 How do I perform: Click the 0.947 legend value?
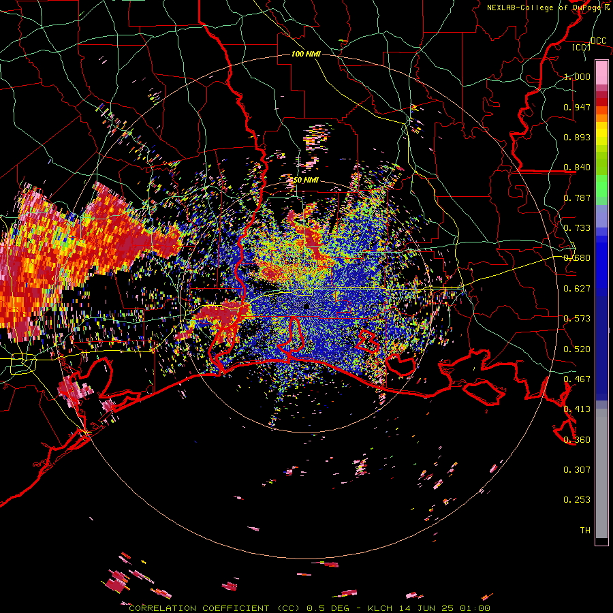[577, 107]
